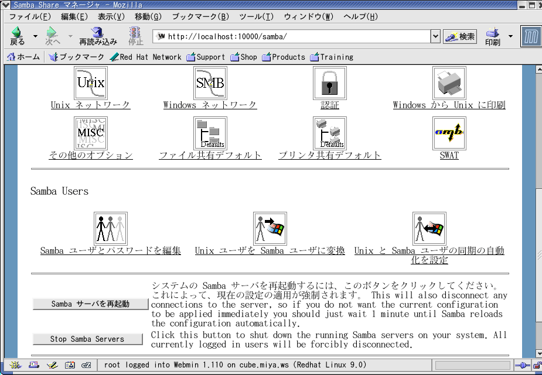The height and width of the screenshot is (375, 542).
Task: Reload the page with 再読み込み
Action: click(98, 36)
